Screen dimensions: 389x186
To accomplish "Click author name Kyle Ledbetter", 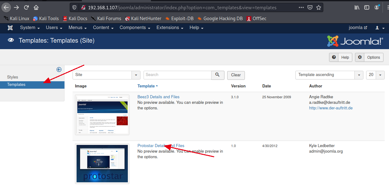I will pyautogui.click(x=322, y=146).
